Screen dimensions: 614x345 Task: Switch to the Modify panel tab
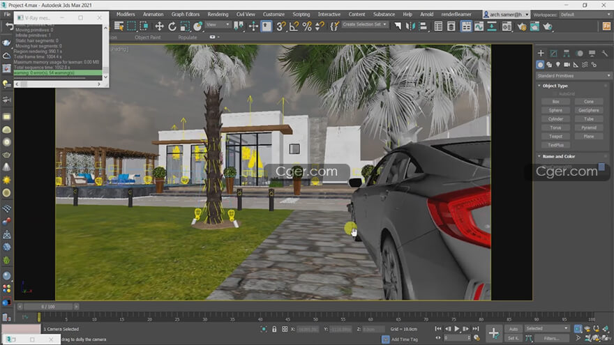click(554, 53)
